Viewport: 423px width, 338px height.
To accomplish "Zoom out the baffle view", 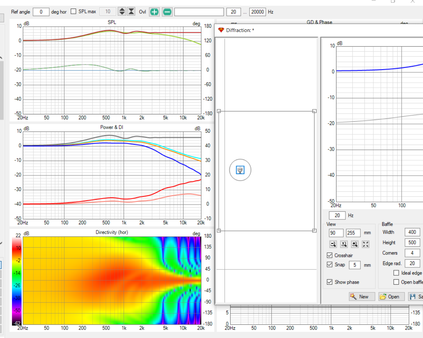I will coord(333,244).
